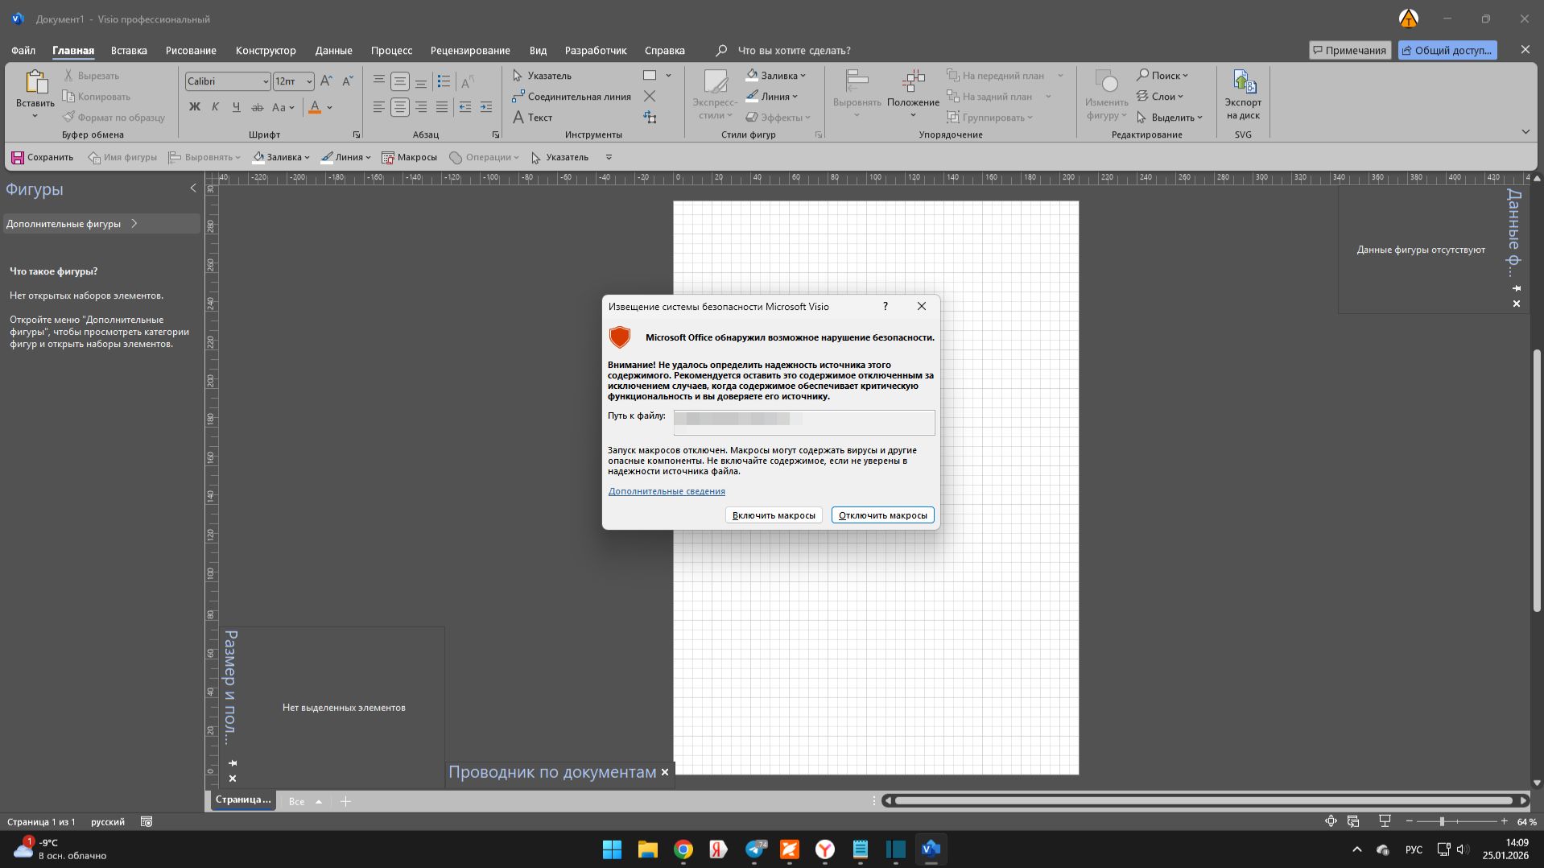
Task: Click the zoom slider in status bar
Action: tap(1442, 821)
